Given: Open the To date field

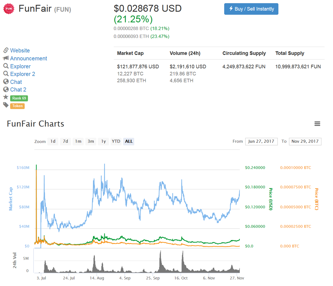Looking at the screenshot, I should (x=305, y=141).
